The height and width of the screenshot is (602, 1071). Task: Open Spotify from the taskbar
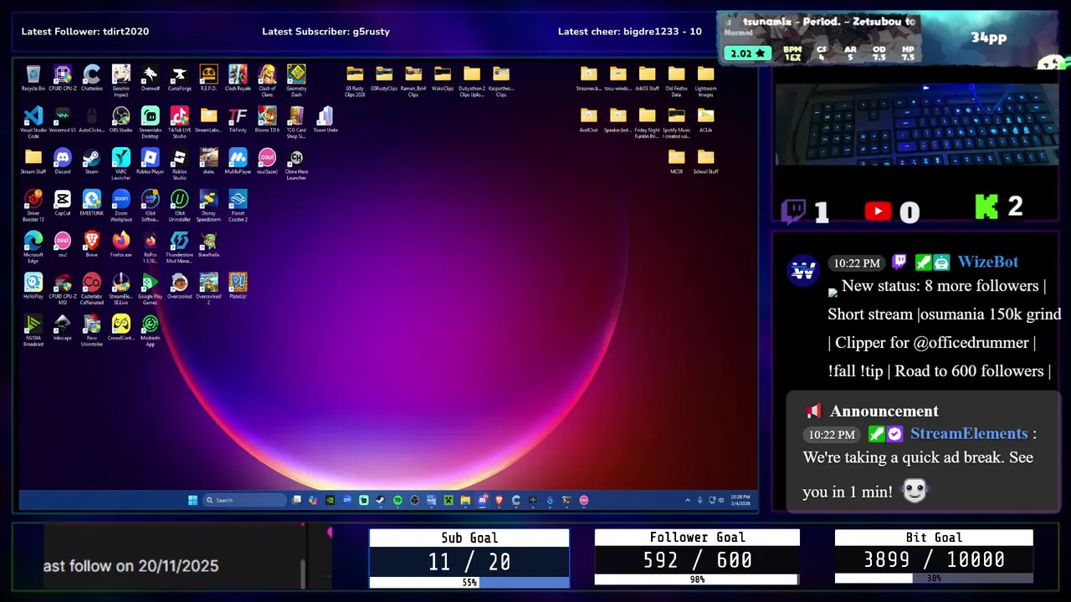click(x=397, y=500)
